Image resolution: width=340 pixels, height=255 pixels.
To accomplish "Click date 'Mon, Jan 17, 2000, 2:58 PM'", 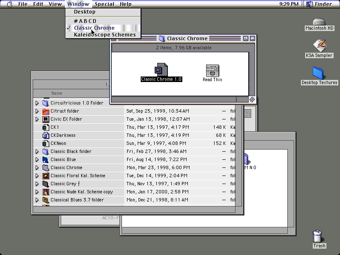I will pos(158,192).
